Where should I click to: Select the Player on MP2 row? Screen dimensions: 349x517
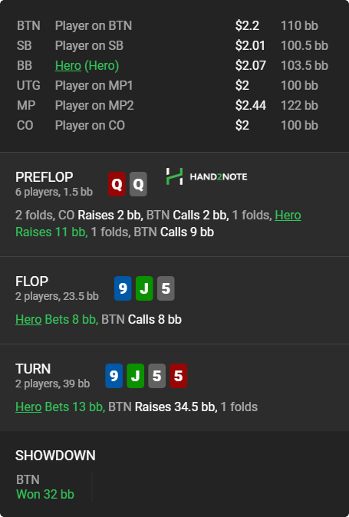174,106
